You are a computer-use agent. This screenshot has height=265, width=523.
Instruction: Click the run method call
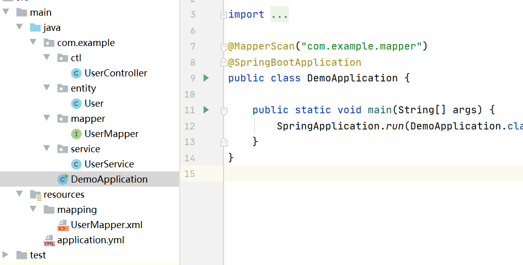pos(395,126)
